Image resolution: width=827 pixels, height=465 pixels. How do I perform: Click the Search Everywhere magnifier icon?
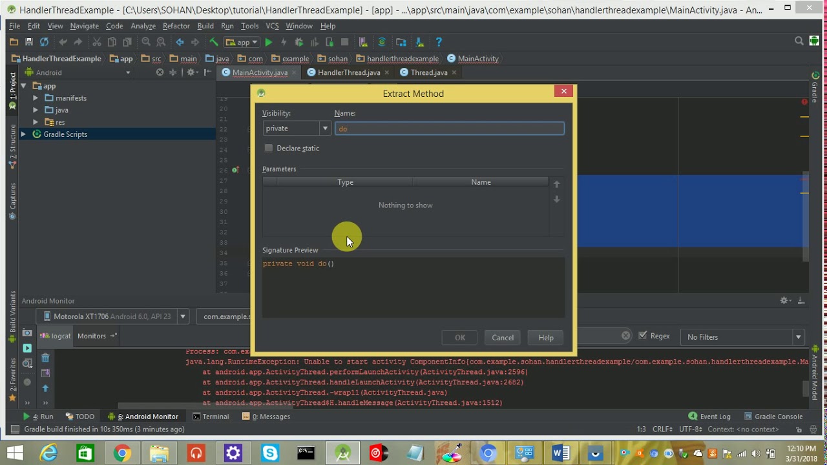click(799, 41)
